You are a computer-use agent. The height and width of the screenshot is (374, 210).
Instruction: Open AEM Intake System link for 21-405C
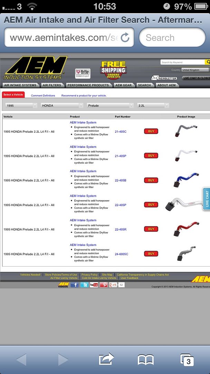pos(83,122)
